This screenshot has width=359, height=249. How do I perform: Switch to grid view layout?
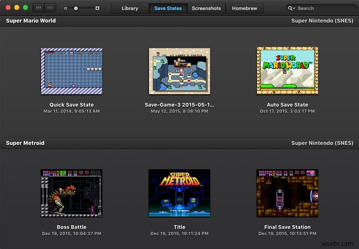38,8
